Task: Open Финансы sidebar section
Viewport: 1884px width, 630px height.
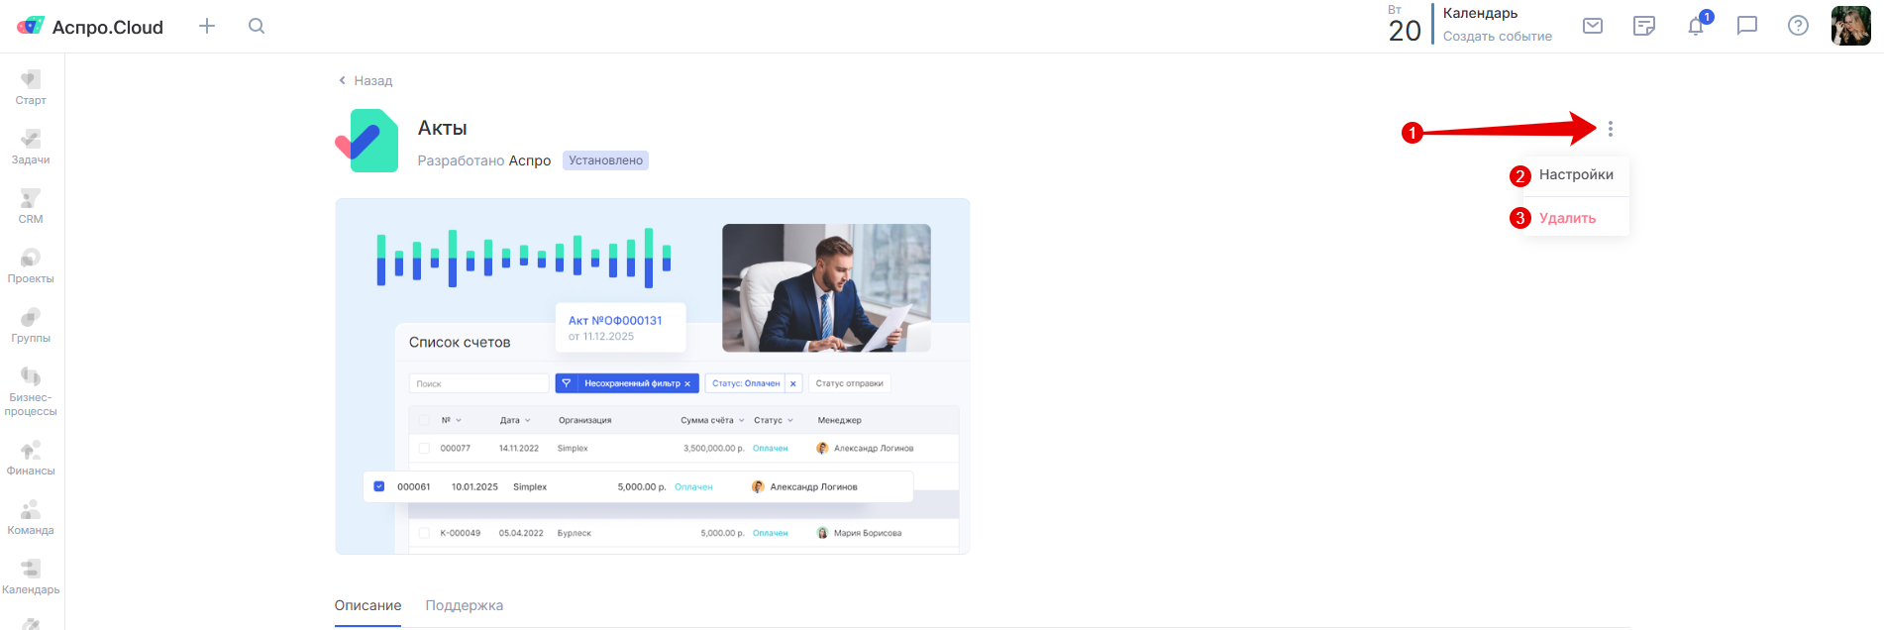Action: (x=31, y=458)
